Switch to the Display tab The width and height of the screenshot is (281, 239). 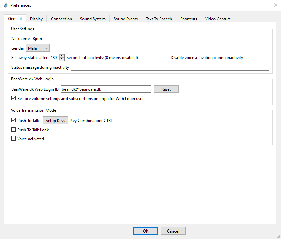(36, 19)
